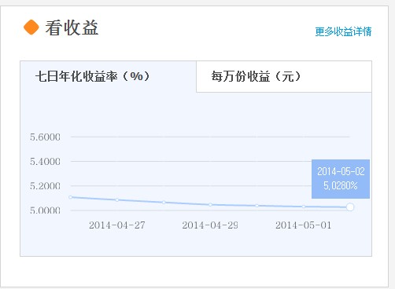Select the first data point on the line
The width and height of the screenshot is (395, 289).
click(70, 197)
